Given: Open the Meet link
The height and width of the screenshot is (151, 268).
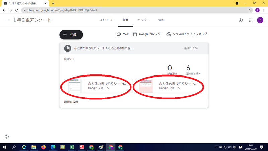Looking at the screenshot, I should [123, 34].
